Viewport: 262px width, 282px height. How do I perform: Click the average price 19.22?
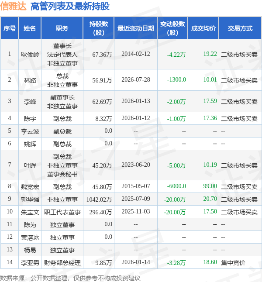point(210,54)
